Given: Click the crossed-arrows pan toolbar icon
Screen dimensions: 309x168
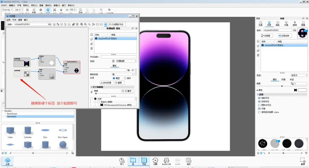Looking at the screenshot, I should (55, 10).
